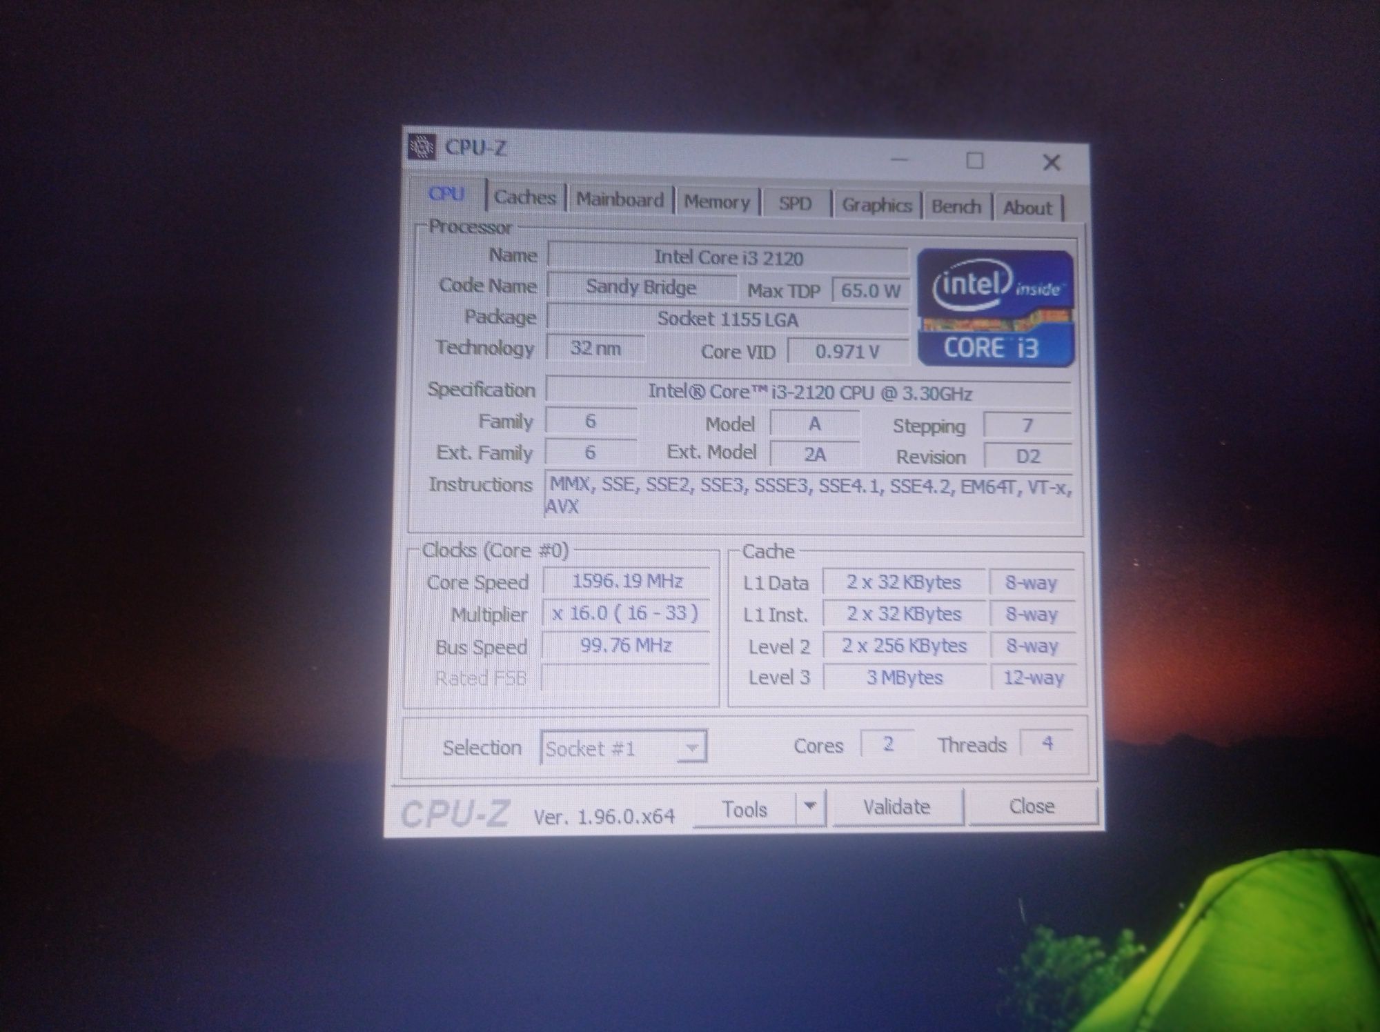Click the version text 'Ver. 1.96.0.x64'
1380x1032 pixels.
[x=604, y=817]
